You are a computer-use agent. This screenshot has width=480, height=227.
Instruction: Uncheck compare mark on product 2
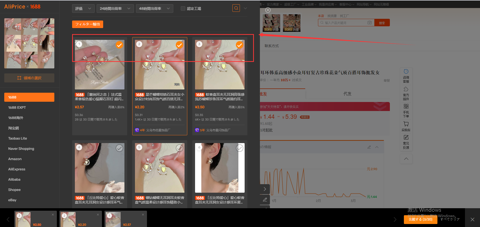coord(180,45)
